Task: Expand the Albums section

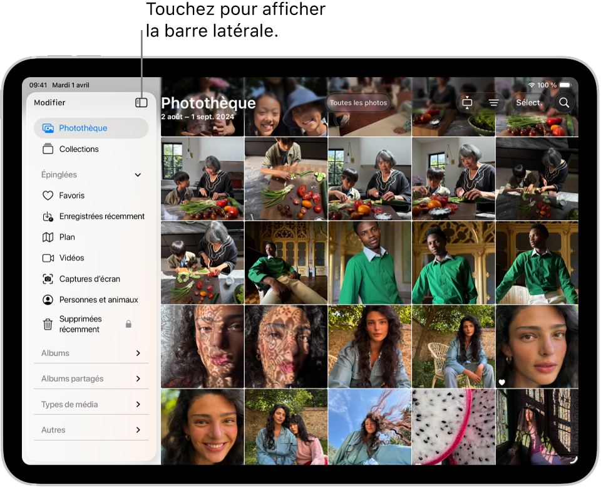Action: tap(138, 353)
